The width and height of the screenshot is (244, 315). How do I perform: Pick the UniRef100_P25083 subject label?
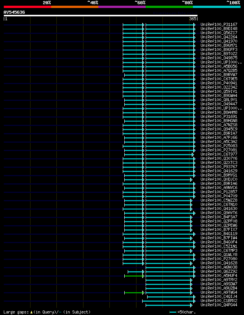coord(219,146)
